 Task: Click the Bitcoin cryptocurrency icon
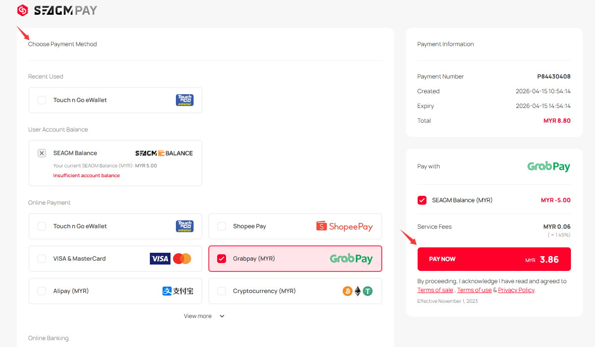point(347,291)
